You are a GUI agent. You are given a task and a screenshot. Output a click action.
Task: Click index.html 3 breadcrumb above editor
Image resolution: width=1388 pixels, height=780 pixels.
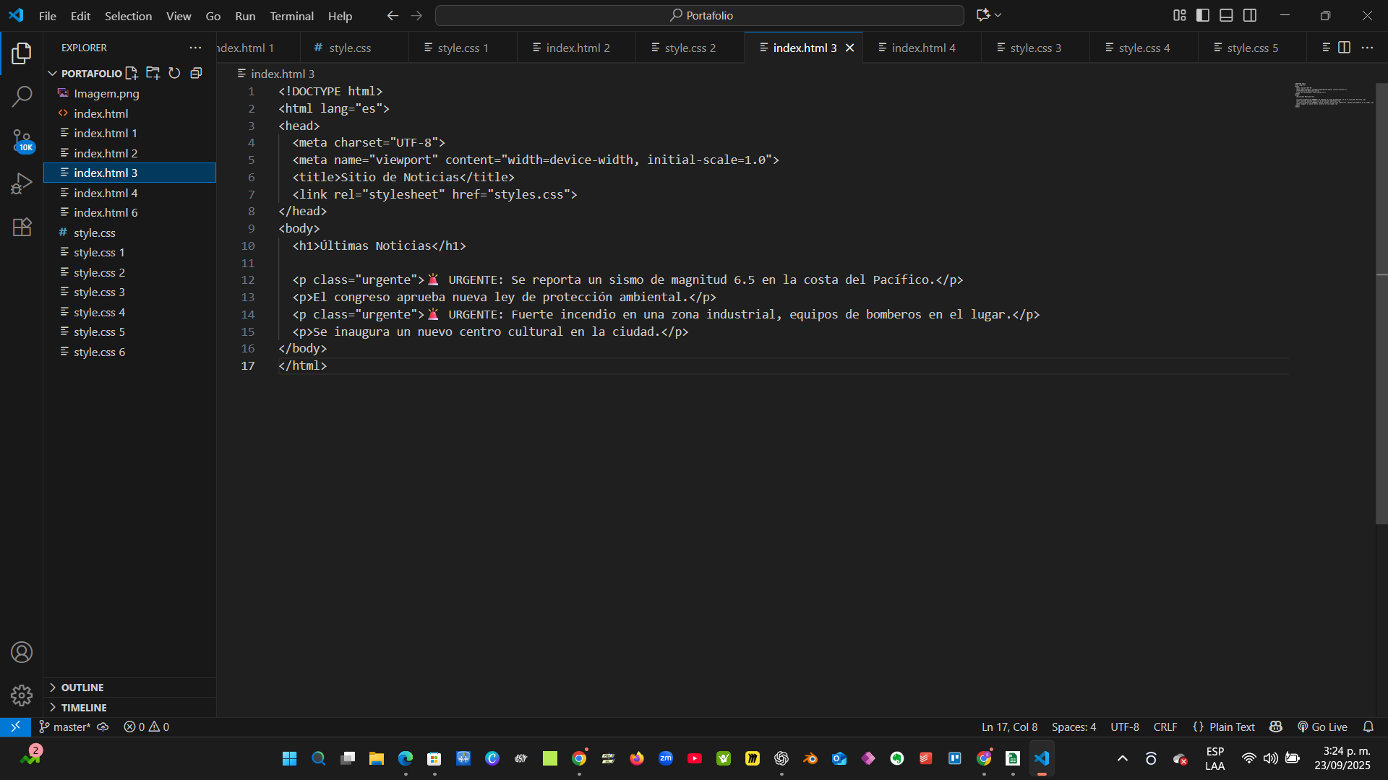point(276,74)
